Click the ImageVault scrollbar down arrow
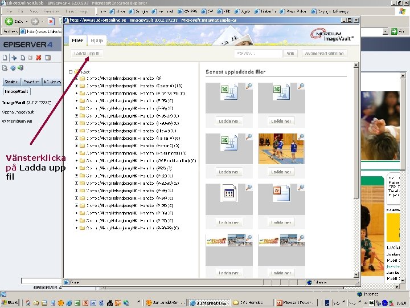410x308 pixels. click(x=356, y=274)
